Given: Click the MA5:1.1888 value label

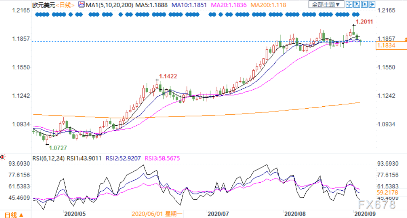Looking at the screenshot, I should (151, 5).
